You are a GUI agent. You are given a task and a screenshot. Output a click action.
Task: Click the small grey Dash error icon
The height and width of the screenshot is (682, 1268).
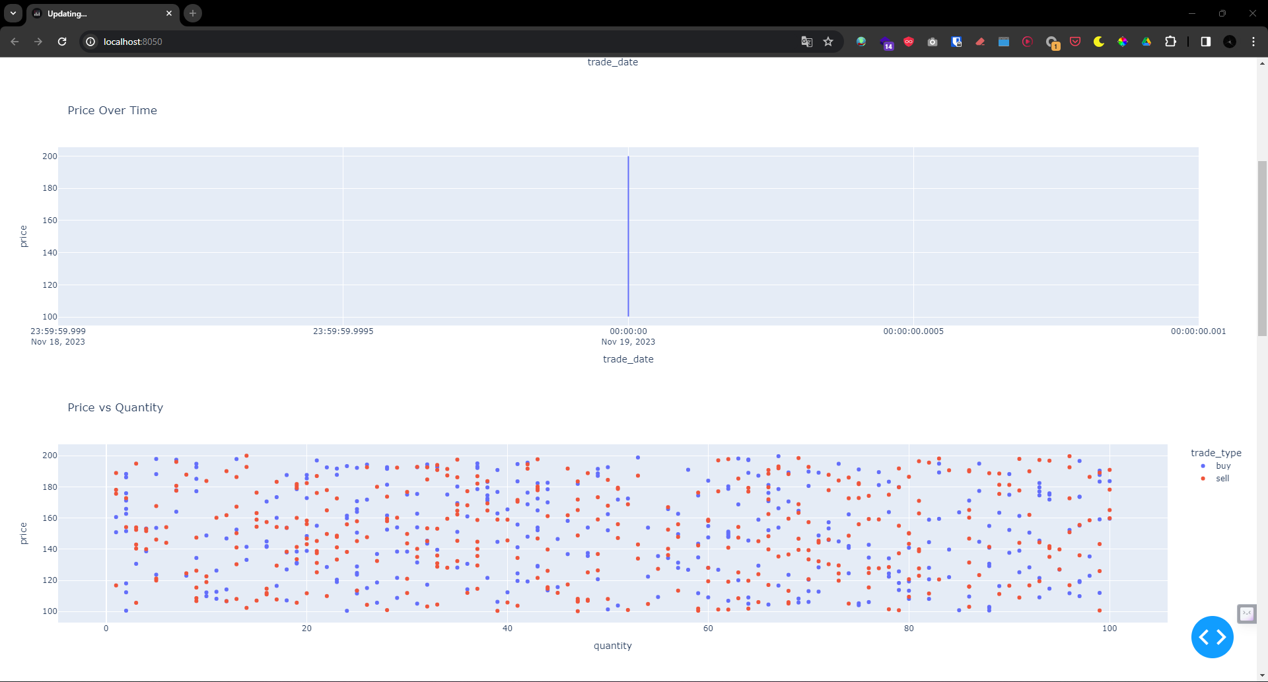(1247, 613)
